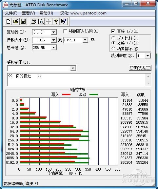Open the 文件(F) menu
Image resolution: width=158 pixels, height=189 pixels.
point(11,13)
